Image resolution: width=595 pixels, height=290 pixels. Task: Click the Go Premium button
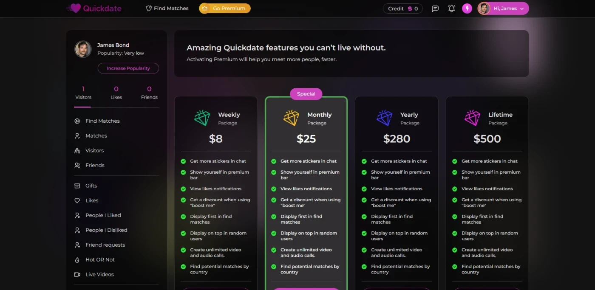(x=225, y=8)
